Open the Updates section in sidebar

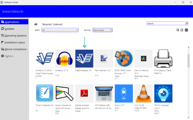click(x=10, y=29)
